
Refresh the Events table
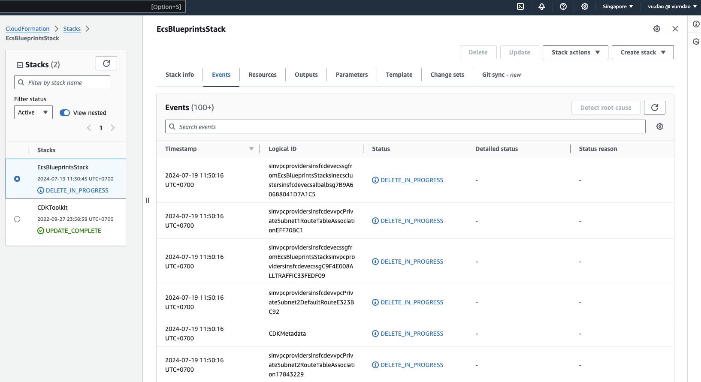[x=655, y=108]
